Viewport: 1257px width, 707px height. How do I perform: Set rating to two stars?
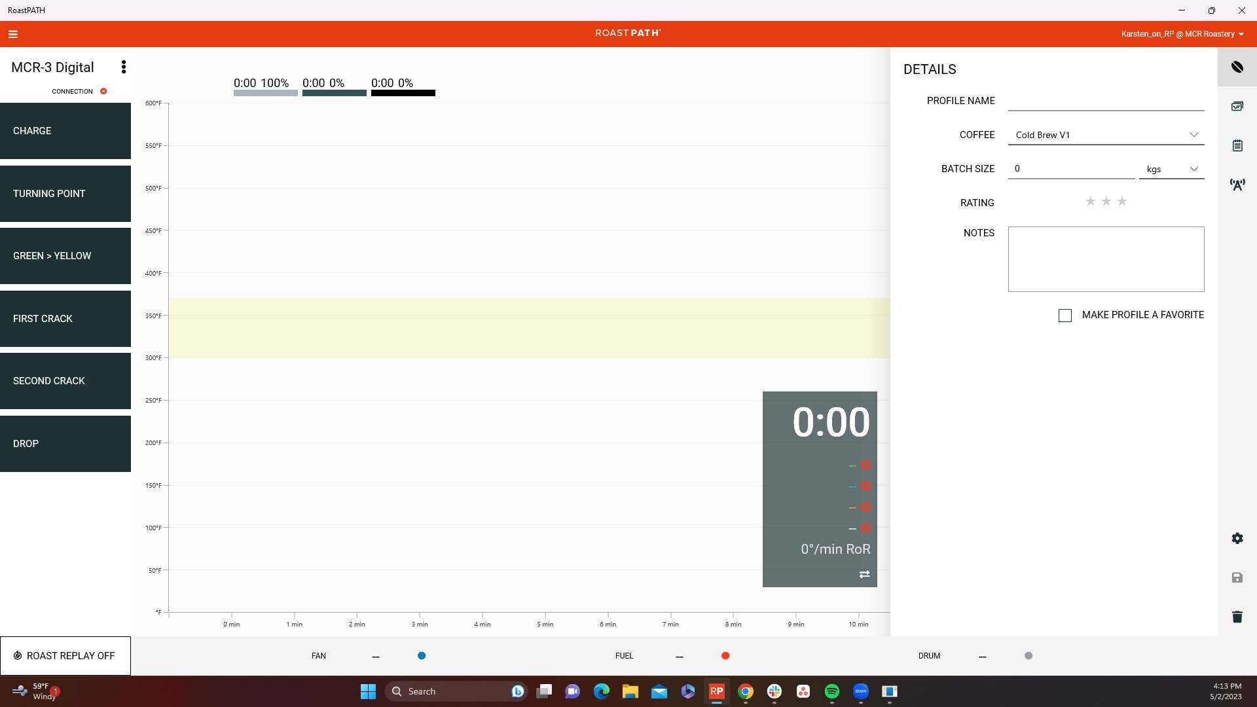click(x=1106, y=202)
